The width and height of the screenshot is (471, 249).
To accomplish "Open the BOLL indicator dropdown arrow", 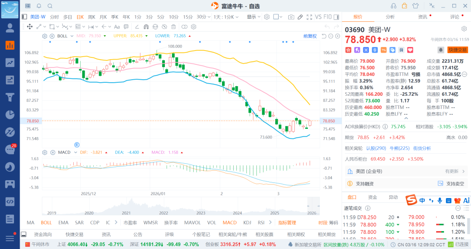I will [x=71, y=36].
